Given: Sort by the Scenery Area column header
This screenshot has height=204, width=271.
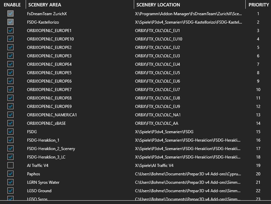Looking at the screenshot, I should [45, 5].
